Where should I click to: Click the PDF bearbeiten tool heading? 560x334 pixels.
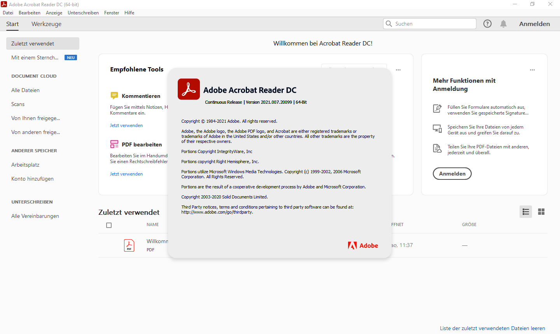[x=142, y=144]
